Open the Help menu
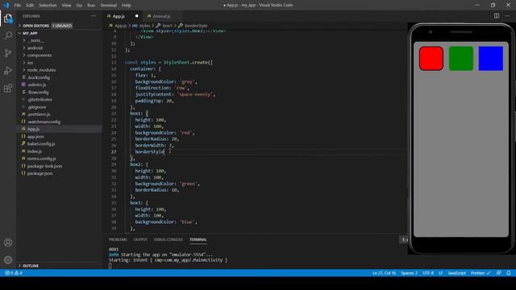The height and width of the screenshot is (290, 516). pyautogui.click(x=127, y=6)
